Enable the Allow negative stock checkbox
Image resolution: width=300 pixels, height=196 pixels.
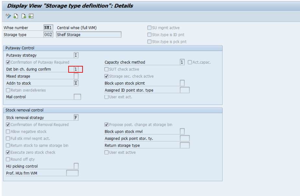7,131
